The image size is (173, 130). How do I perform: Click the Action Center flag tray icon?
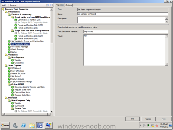[144, 125]
